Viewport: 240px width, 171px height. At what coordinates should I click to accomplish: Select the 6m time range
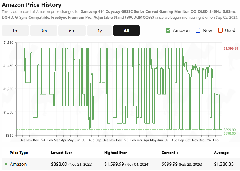click(x=72, y=30)
